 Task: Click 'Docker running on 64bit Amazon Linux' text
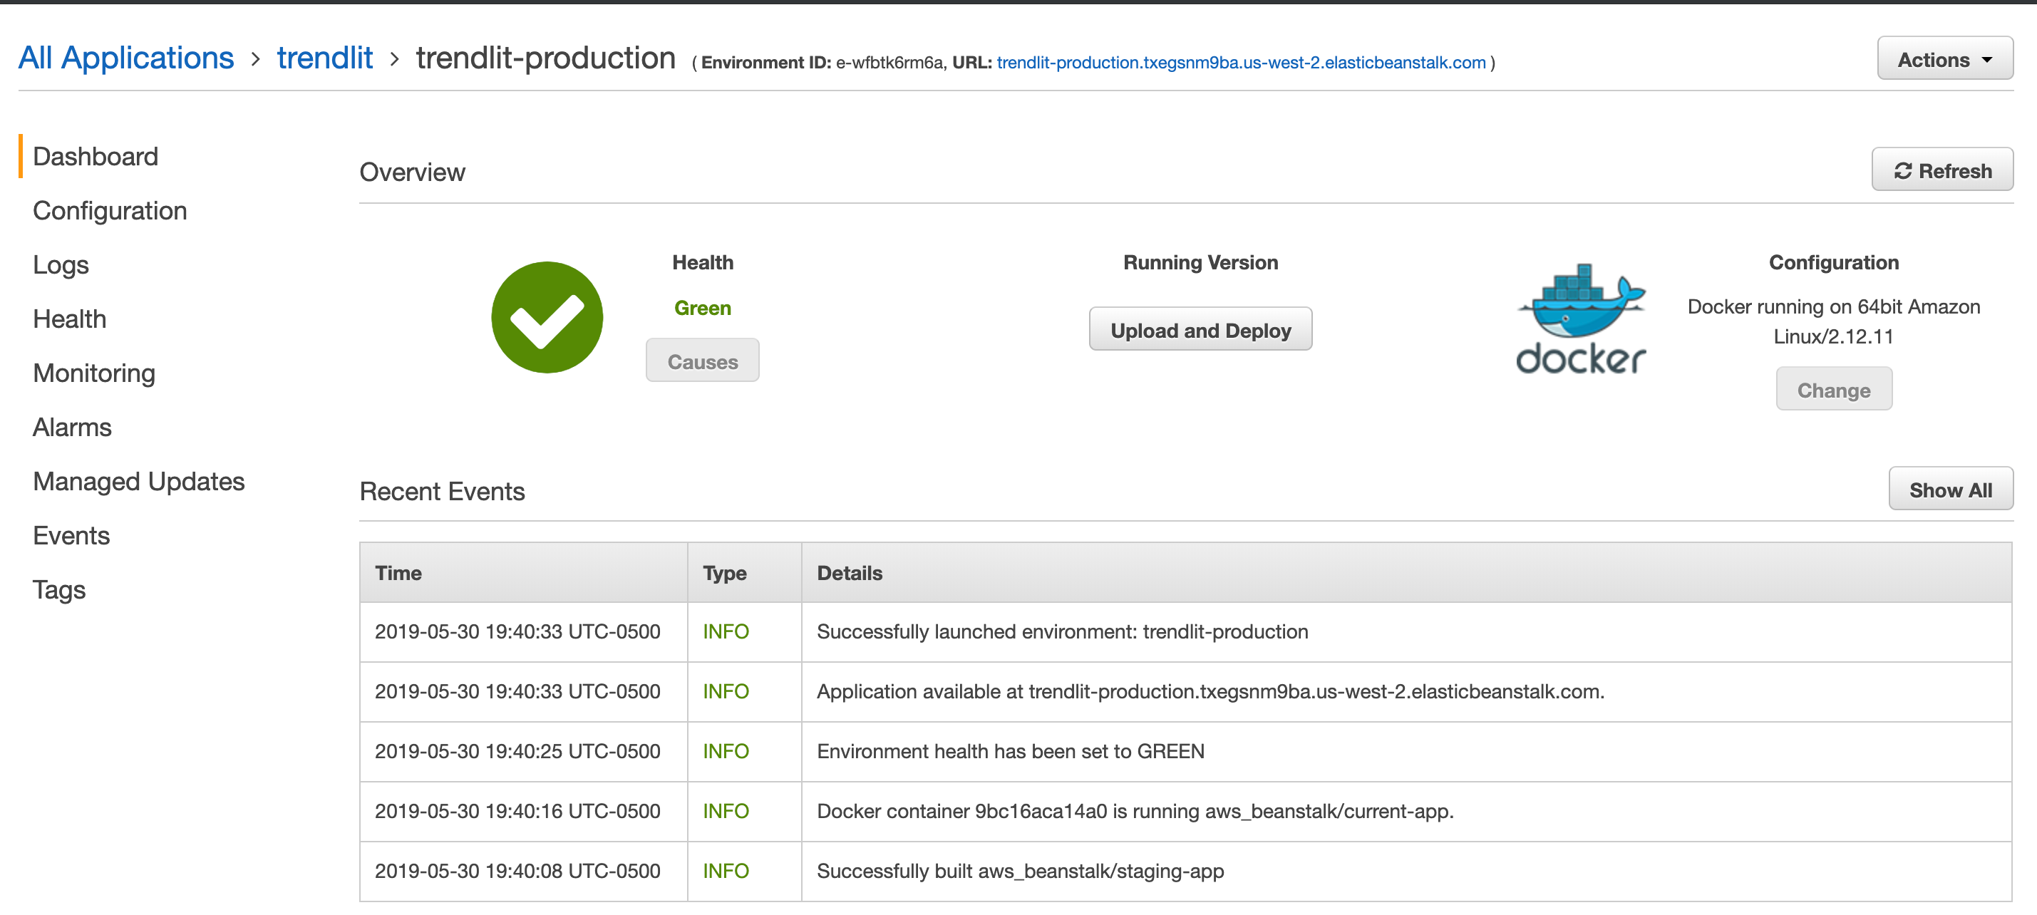(1833, 321)
